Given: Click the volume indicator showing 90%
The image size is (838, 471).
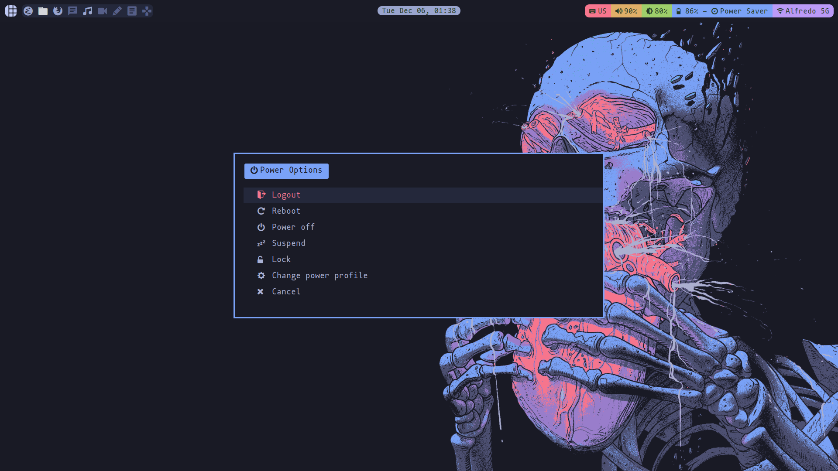Looking at the screenshot, I should (x=626, y=10).
